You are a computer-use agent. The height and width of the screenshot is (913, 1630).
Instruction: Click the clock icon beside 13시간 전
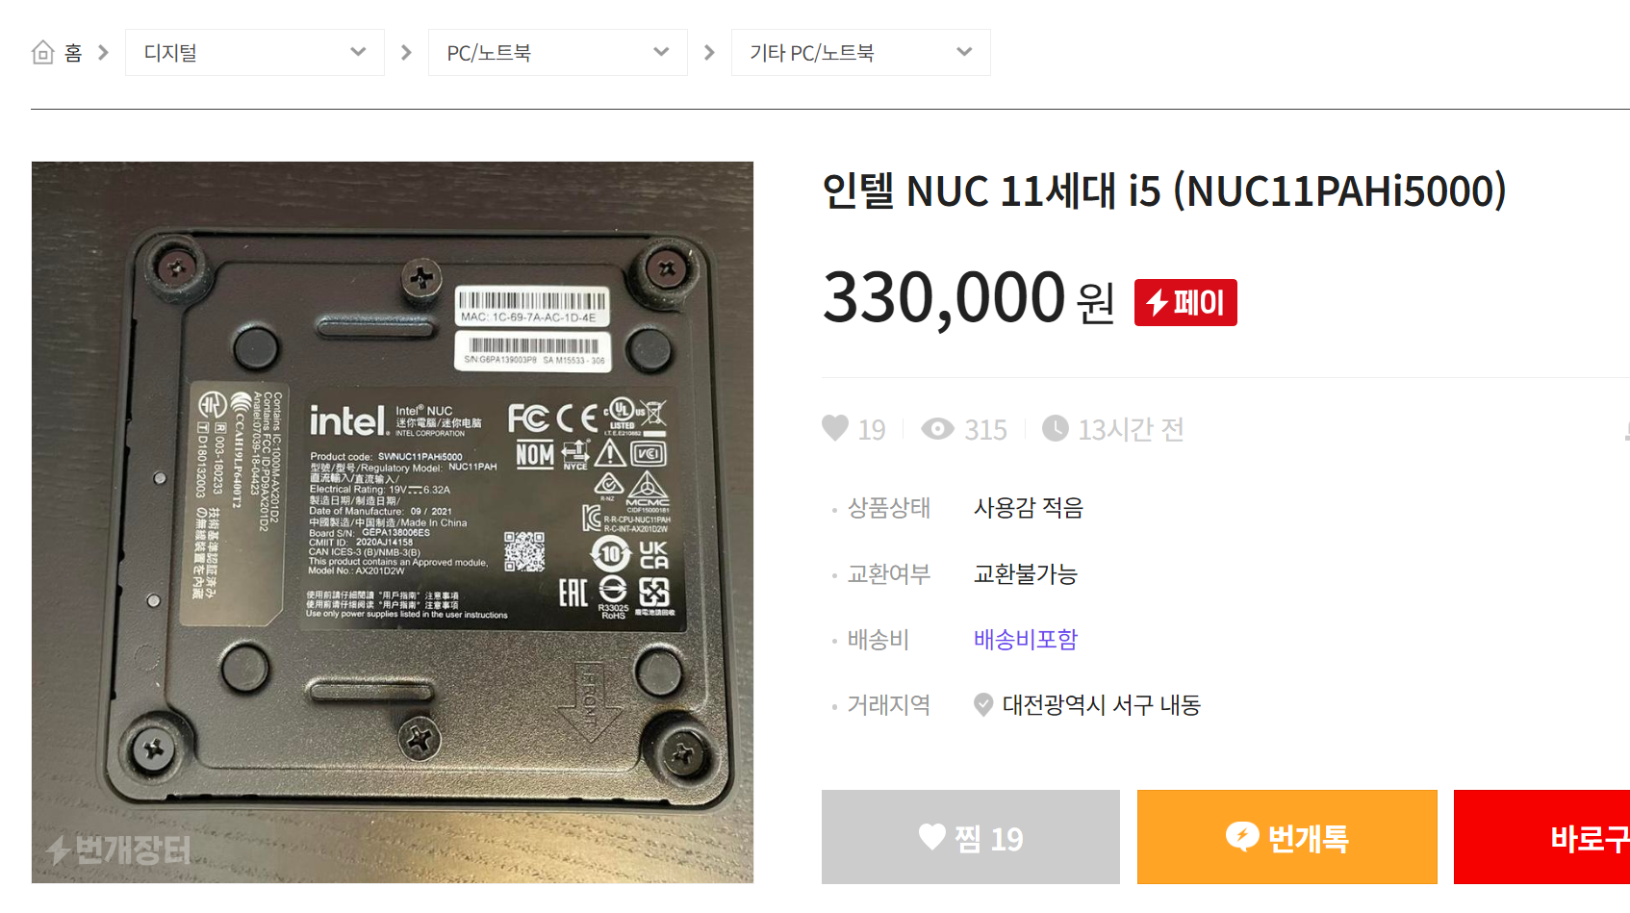pyautogui.click(x=1056, y=428)
